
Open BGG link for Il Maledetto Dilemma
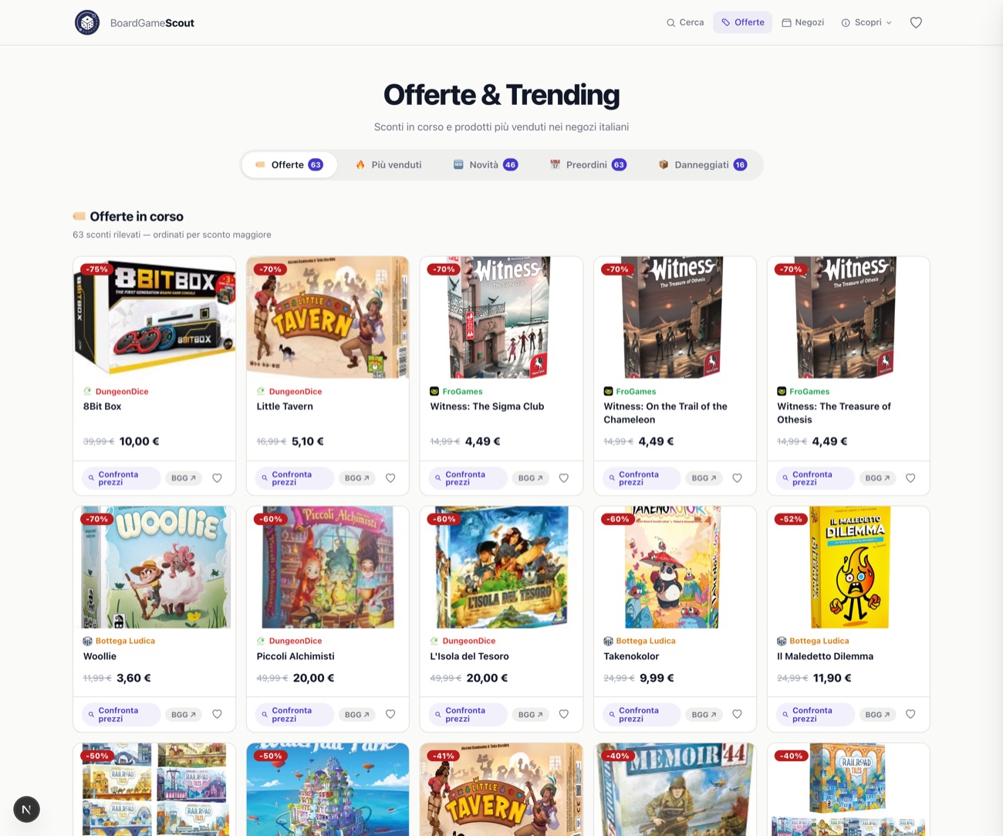(877, 714)
